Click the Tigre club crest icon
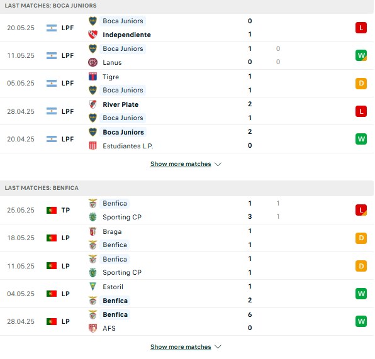Image resolution: width=375 pixels, height=359 pixels. pyautogui.click(x=92, y=77)
